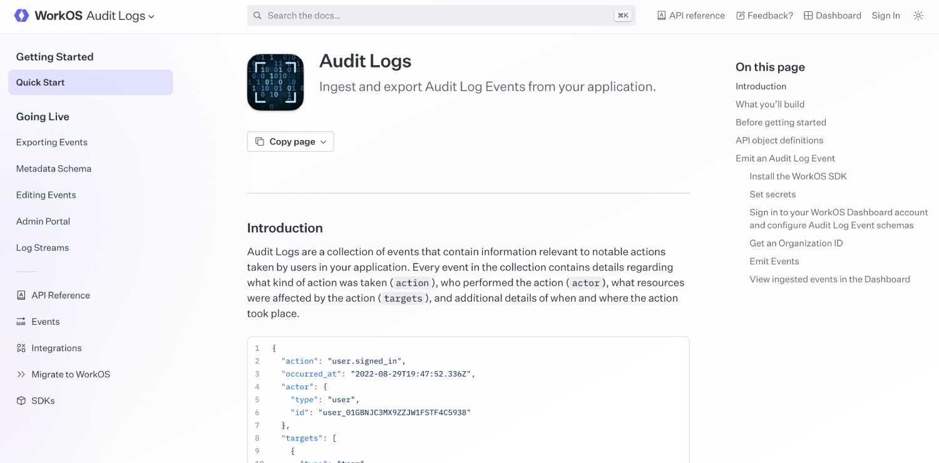Open Editing Events page
The width and height of the screenshot is (939, 463).
[x=46, y=195]
